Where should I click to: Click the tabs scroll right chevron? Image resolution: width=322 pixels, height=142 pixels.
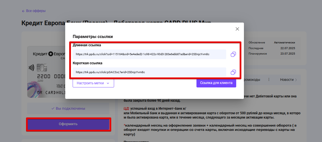click(x=296, y=80)
